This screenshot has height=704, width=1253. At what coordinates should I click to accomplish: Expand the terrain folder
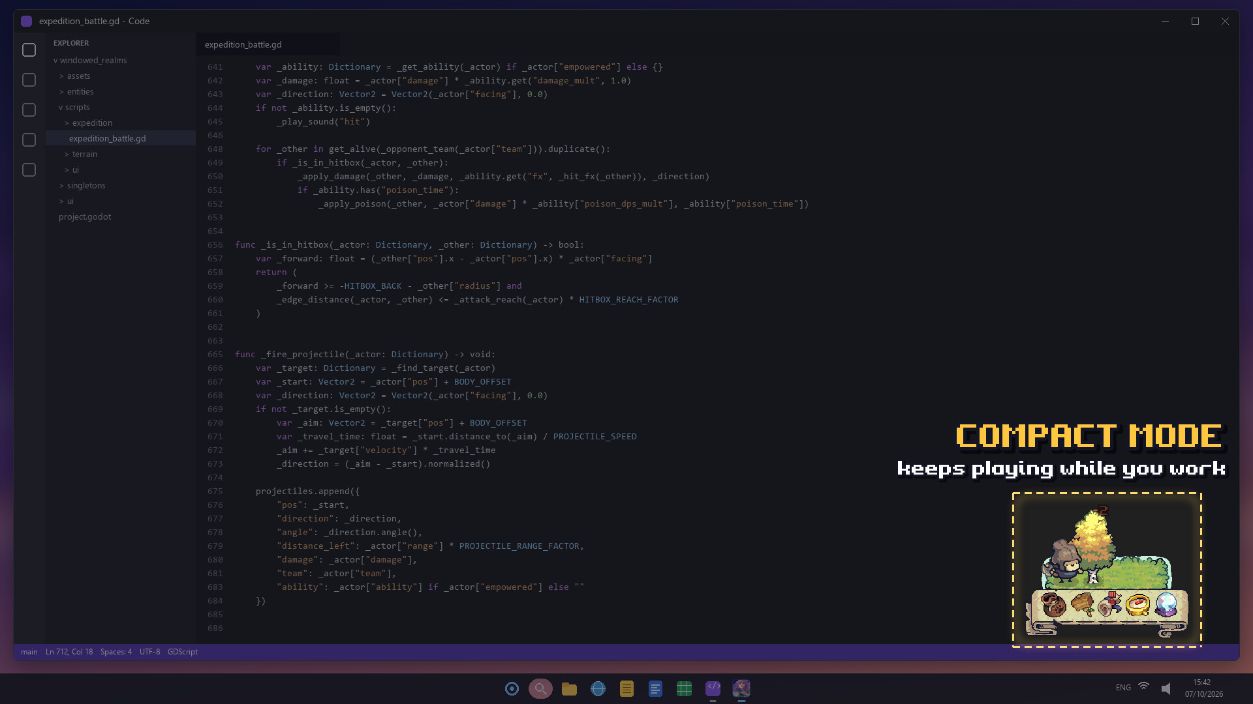click(81, 154)
